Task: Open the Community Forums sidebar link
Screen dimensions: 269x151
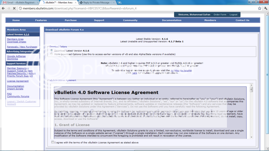Action: pos(18,96)
